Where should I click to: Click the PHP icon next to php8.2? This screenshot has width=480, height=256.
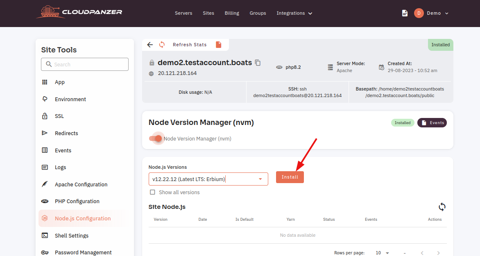tap(279, 67)
